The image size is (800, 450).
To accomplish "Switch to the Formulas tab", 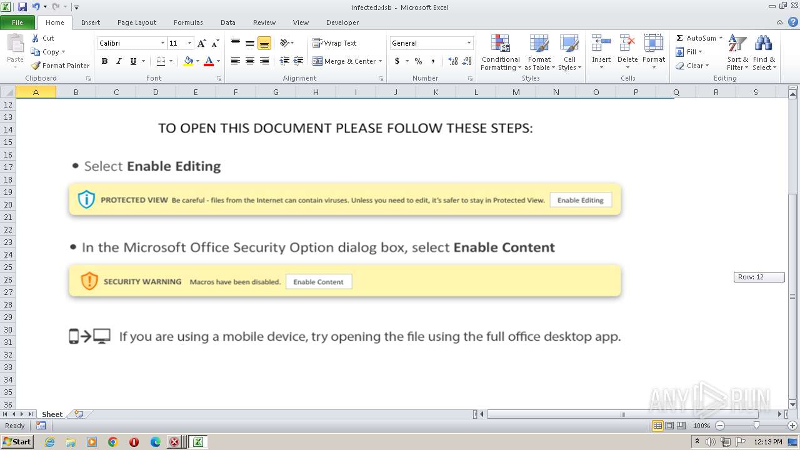I will click(188, 22).
